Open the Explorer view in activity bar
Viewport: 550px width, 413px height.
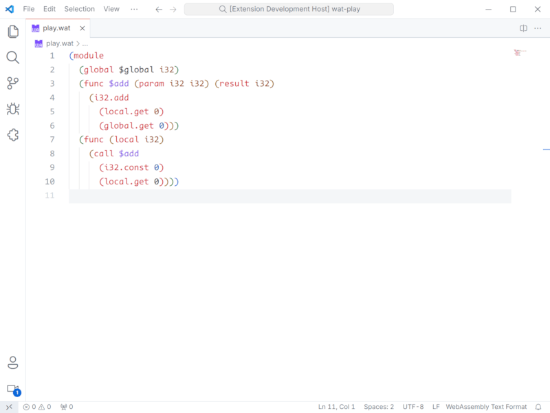click(12, 32)
